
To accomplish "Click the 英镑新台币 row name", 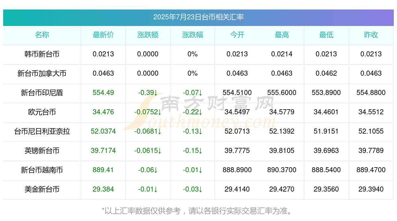I will [42, 151].
